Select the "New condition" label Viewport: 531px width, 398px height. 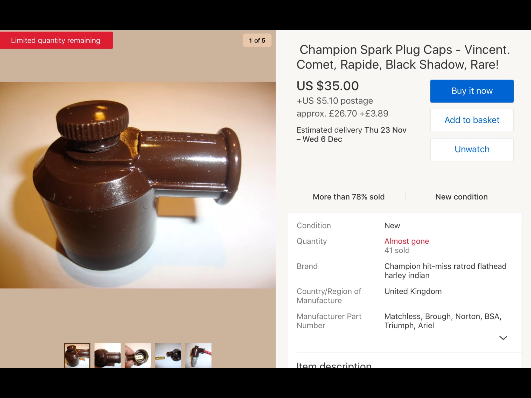point(461,197)
